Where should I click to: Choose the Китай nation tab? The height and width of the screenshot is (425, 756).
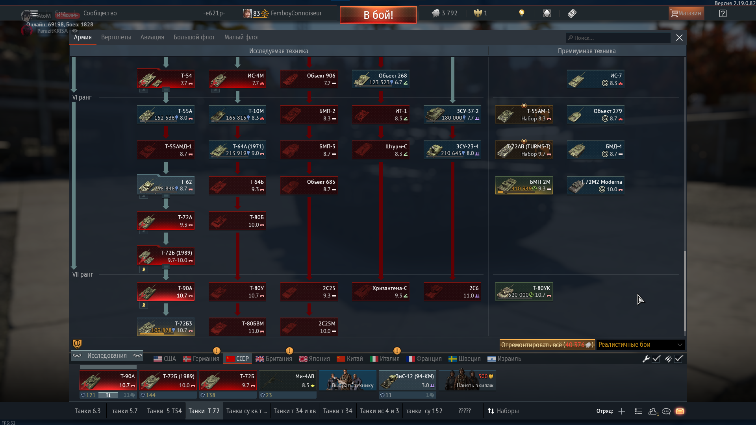[350, 359]
